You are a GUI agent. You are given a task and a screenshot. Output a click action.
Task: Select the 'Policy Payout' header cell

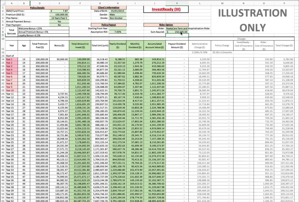[x=109, y=25]
